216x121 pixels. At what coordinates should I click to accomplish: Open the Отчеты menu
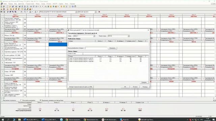click(x=49, y=4)
